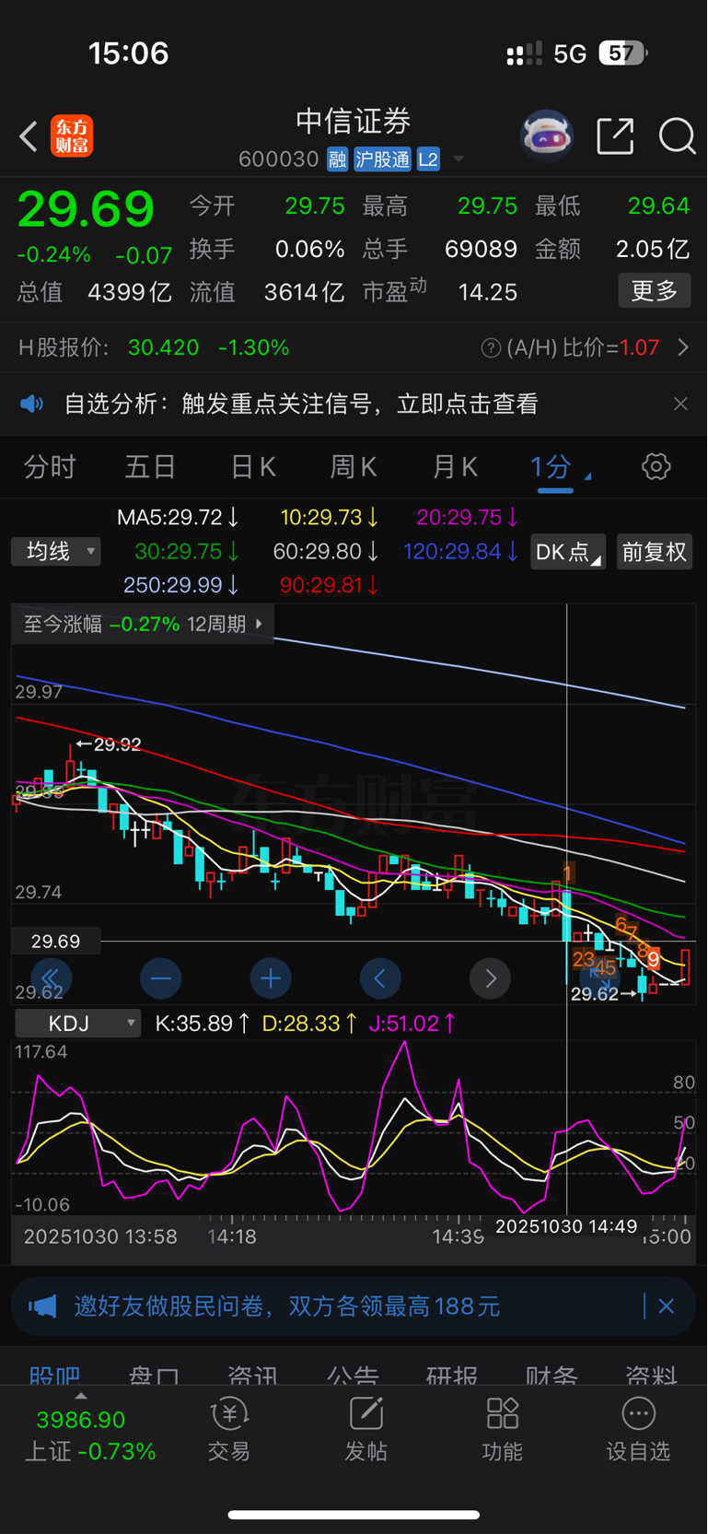Open chart settings gear
The height and width of the screenshot is (1534, 708).
(656, 466)
